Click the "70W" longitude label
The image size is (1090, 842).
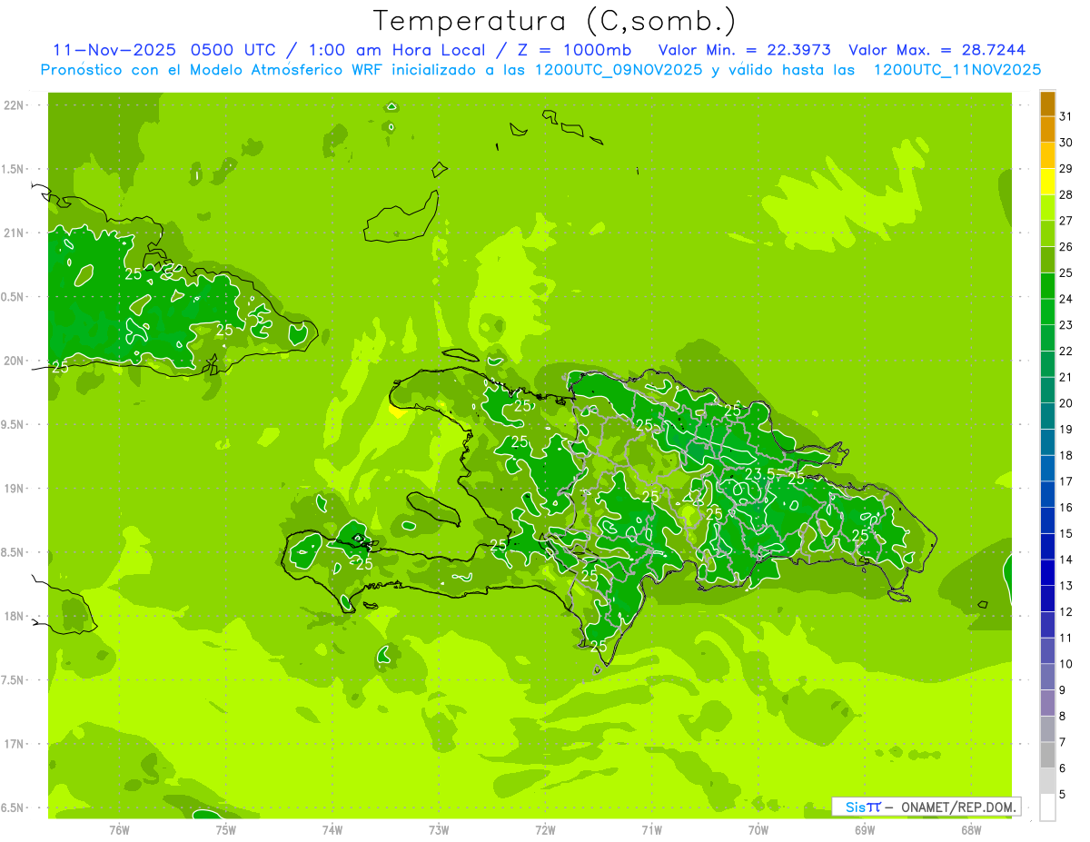click(758, 829)
